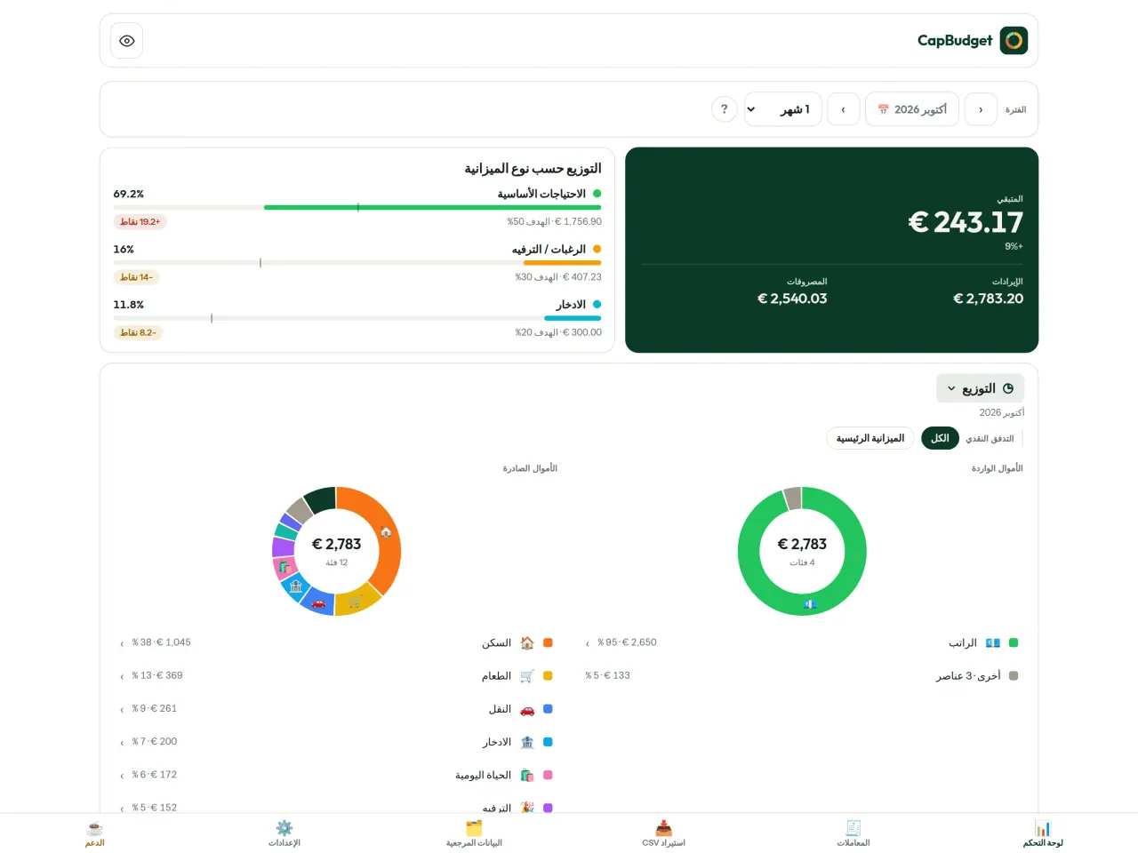Open الإعدادات gear icon in bottom navigation
The height and width of the screenshot is (853, 1138).
click(284, 828)
